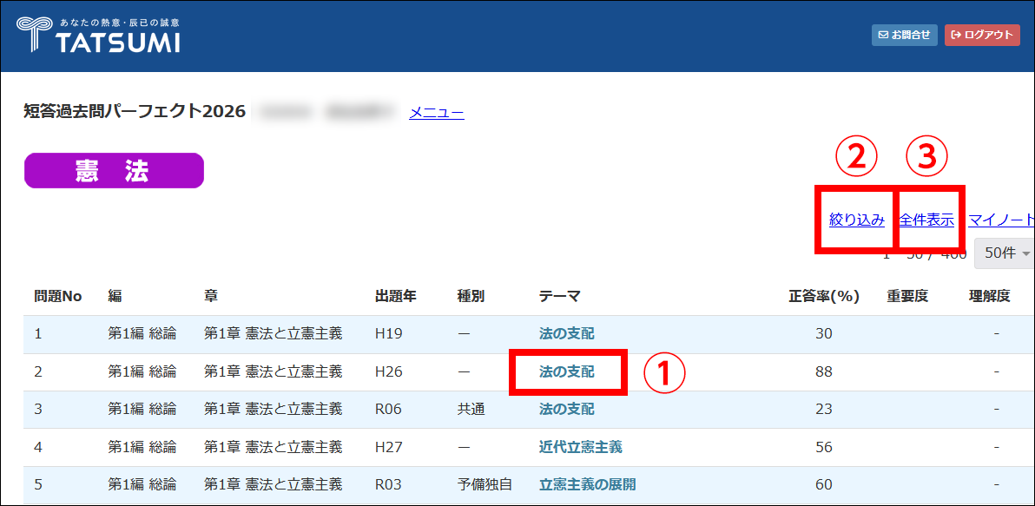
Task: Select the 全件表示 link
Action: coord(926,220)
